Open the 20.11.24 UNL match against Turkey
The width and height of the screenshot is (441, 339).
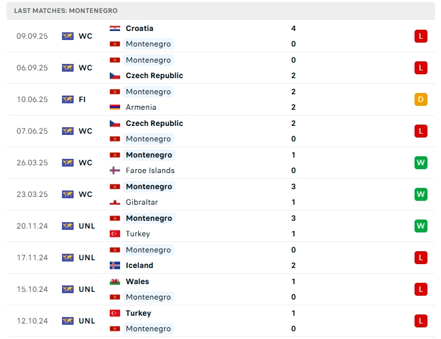point(220,226)
